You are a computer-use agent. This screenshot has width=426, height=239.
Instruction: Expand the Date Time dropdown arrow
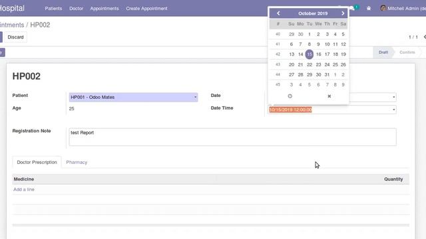pyautogui.click(x=393, y=110)
